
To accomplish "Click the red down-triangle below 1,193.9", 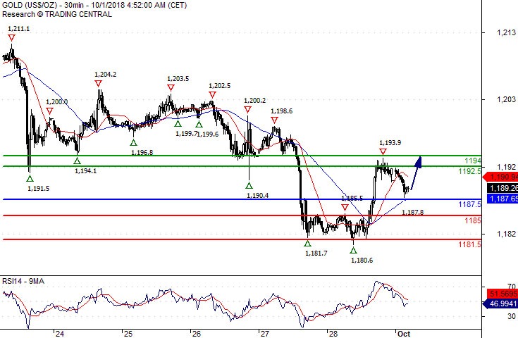I will 383,152.
